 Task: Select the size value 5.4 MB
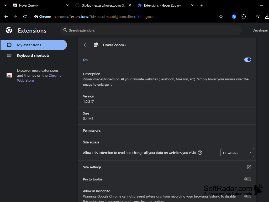point(88,119)
